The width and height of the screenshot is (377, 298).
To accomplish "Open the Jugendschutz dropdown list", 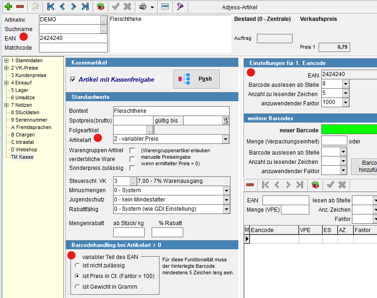I will pyautogui.click(x=226, y=200).
